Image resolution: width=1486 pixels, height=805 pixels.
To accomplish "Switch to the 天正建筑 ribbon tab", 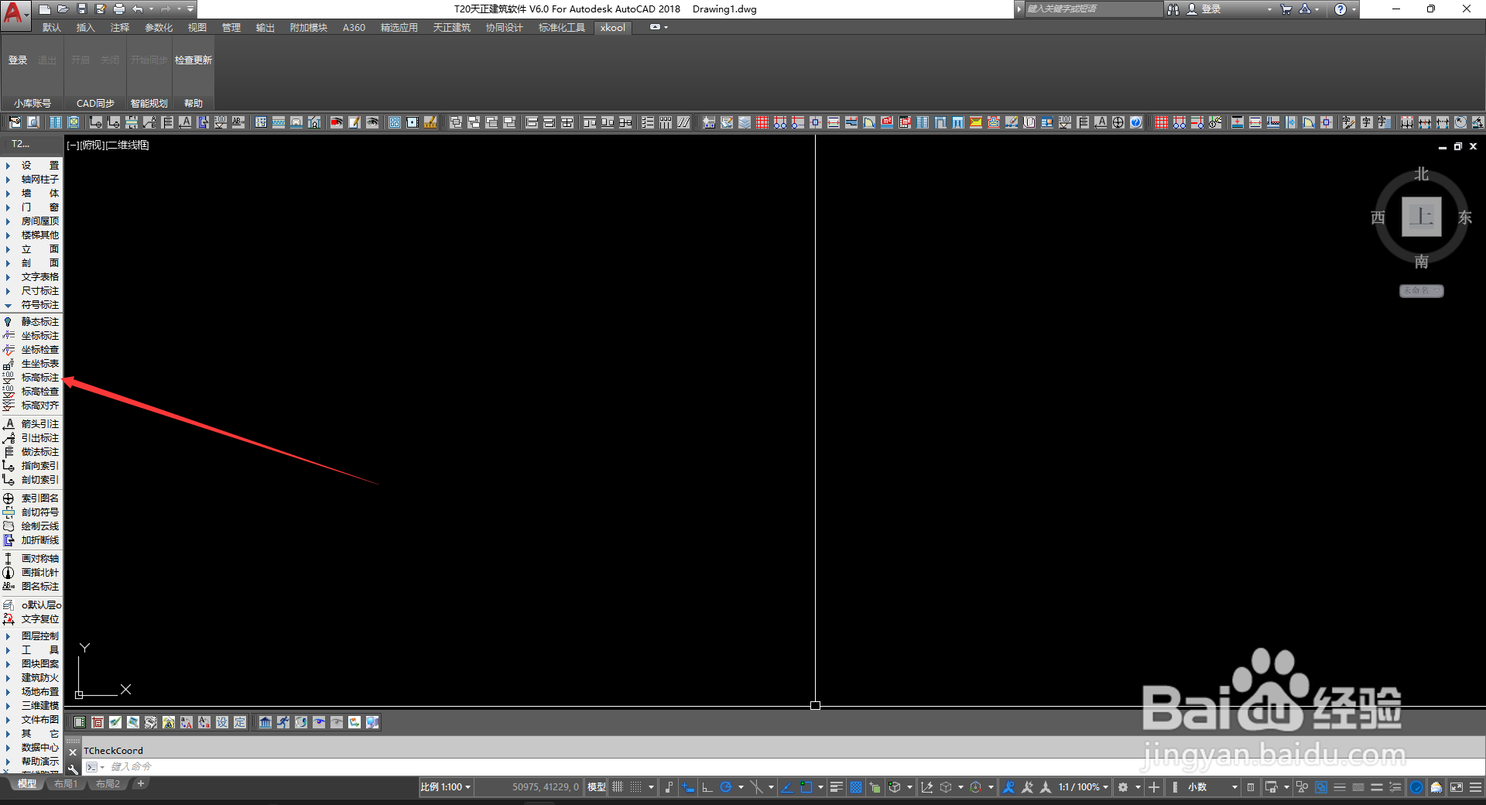I will 452,28.
